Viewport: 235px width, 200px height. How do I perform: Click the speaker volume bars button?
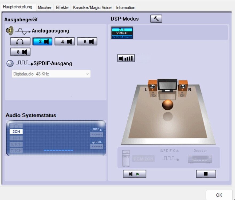tap(126, 58)
